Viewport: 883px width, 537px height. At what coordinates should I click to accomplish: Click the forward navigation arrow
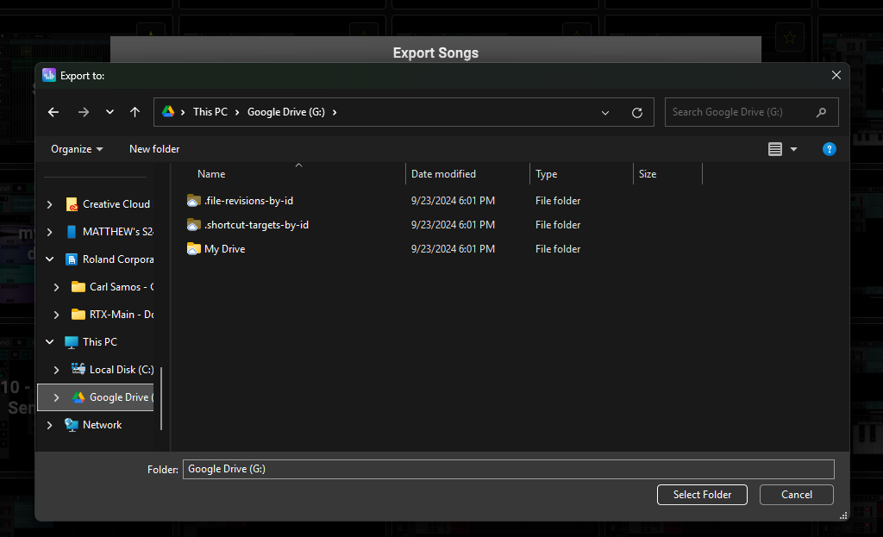[x=84, y=111]
